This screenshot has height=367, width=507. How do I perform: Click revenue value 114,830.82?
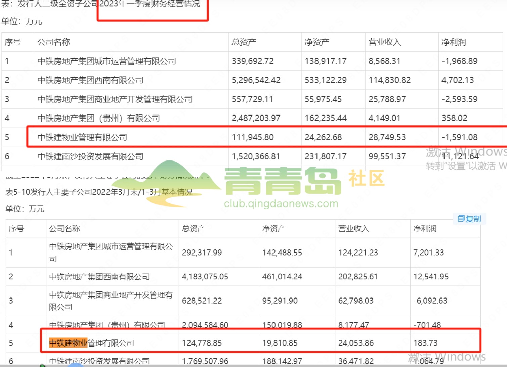pos(389,80)
